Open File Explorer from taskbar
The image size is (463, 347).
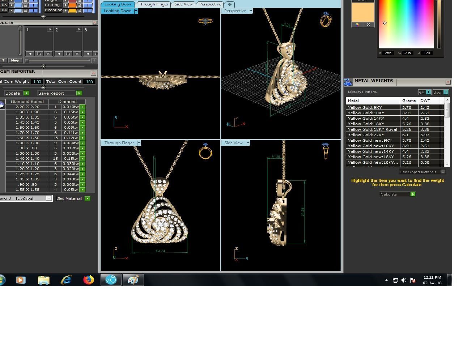44,280
